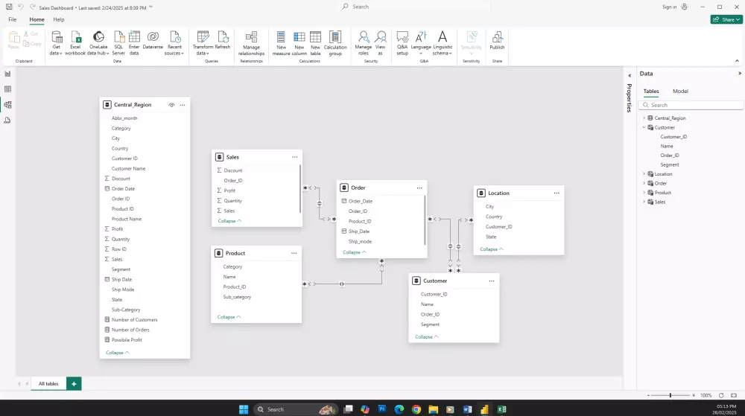Expand Sales in the Data pane

(x=644, y=202)
